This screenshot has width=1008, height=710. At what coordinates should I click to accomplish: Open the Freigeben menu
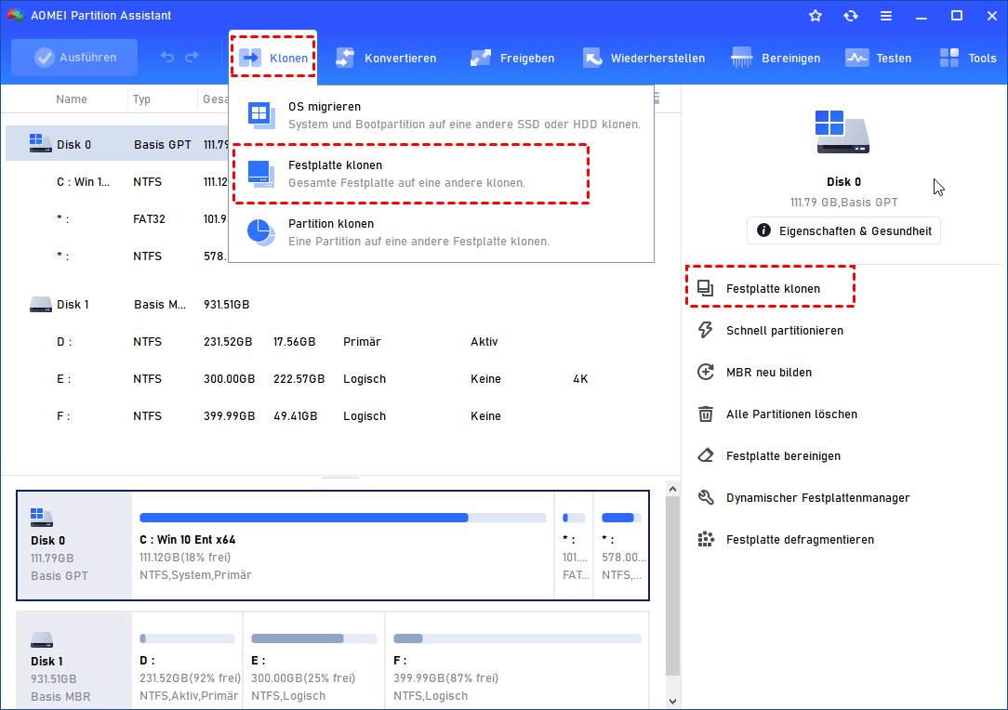511,58
